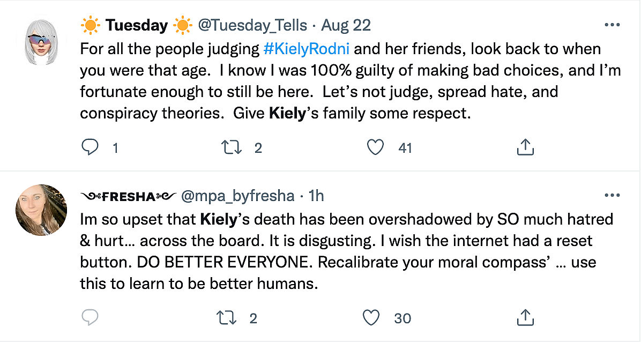This screenshot has height=342, width=641.
Task: Open more options on Tuesday's tweet
Action: click(x=612, y=25)
